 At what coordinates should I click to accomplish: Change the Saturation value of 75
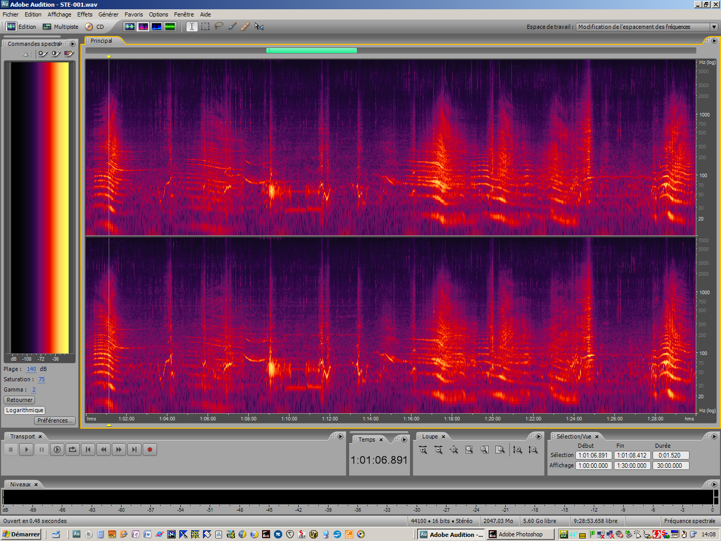[x=41, y=379]
